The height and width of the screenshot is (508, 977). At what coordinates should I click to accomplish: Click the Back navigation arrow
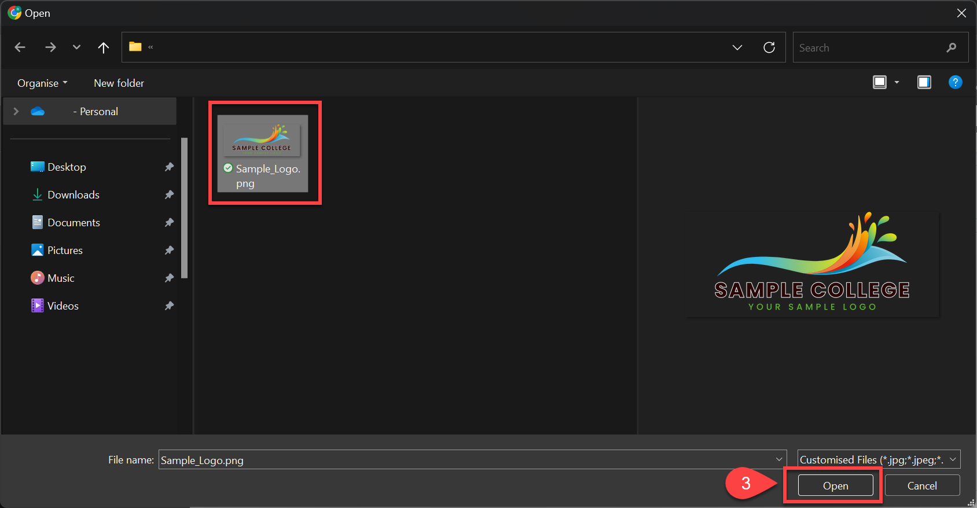[x=20, y=47]
